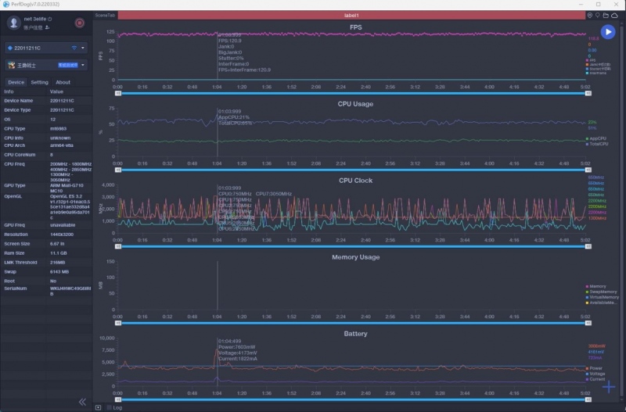Click the lightbulb icon in top toolbar

pyautogui.click(x=598, y=15)
